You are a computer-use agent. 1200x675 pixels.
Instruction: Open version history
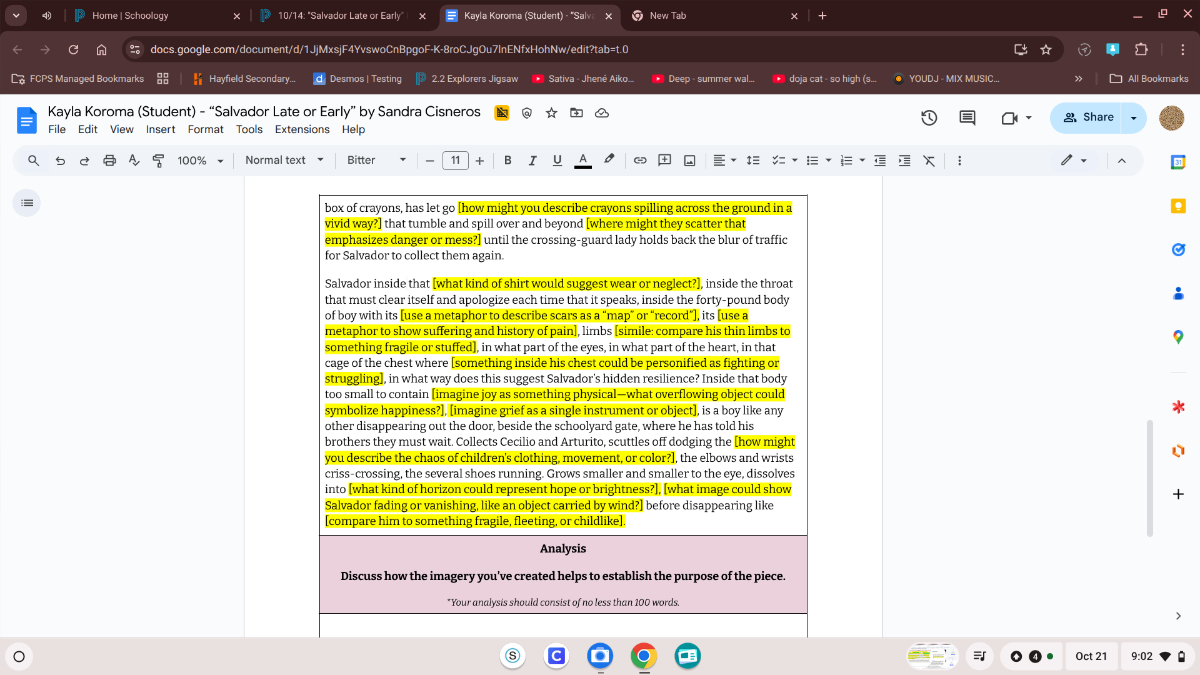point(929,117)
